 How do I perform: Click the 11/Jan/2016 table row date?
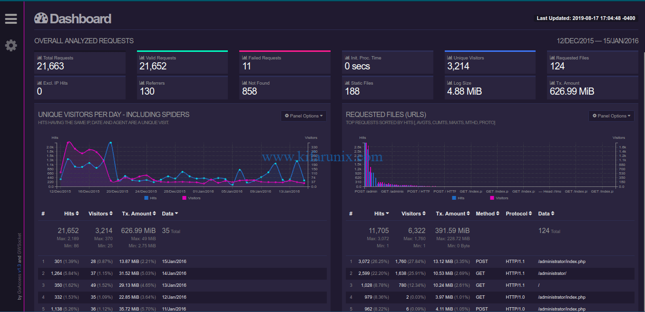click(x=174, y=309)
